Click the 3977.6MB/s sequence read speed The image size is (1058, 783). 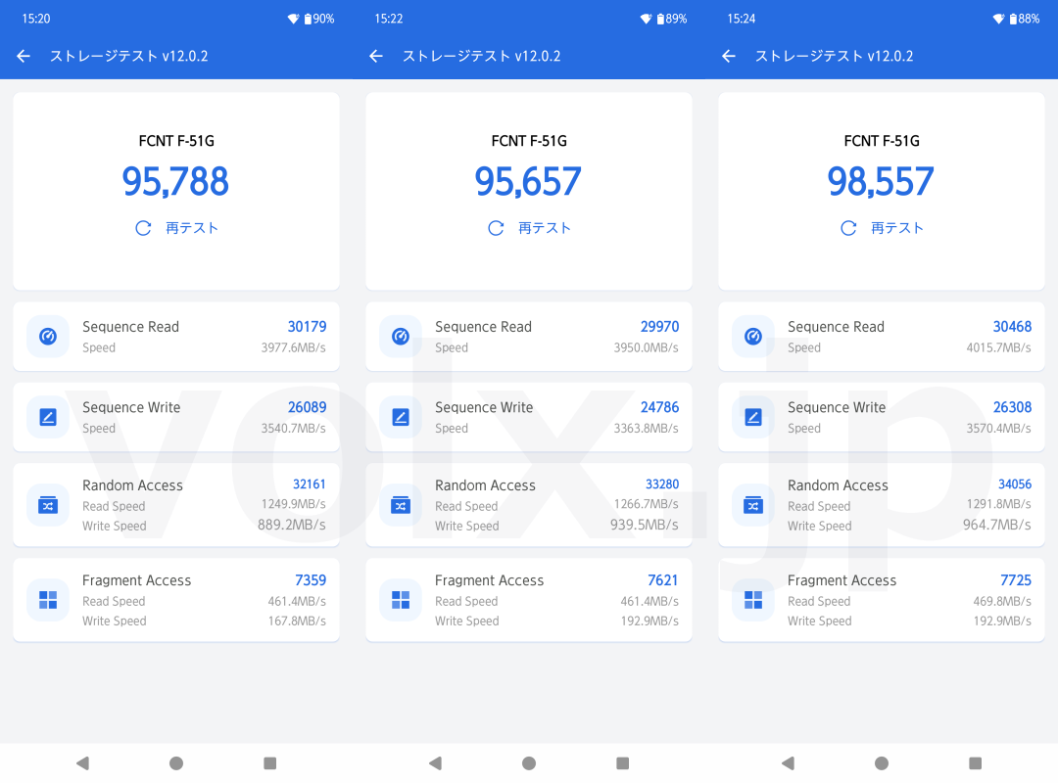[294, 348]
